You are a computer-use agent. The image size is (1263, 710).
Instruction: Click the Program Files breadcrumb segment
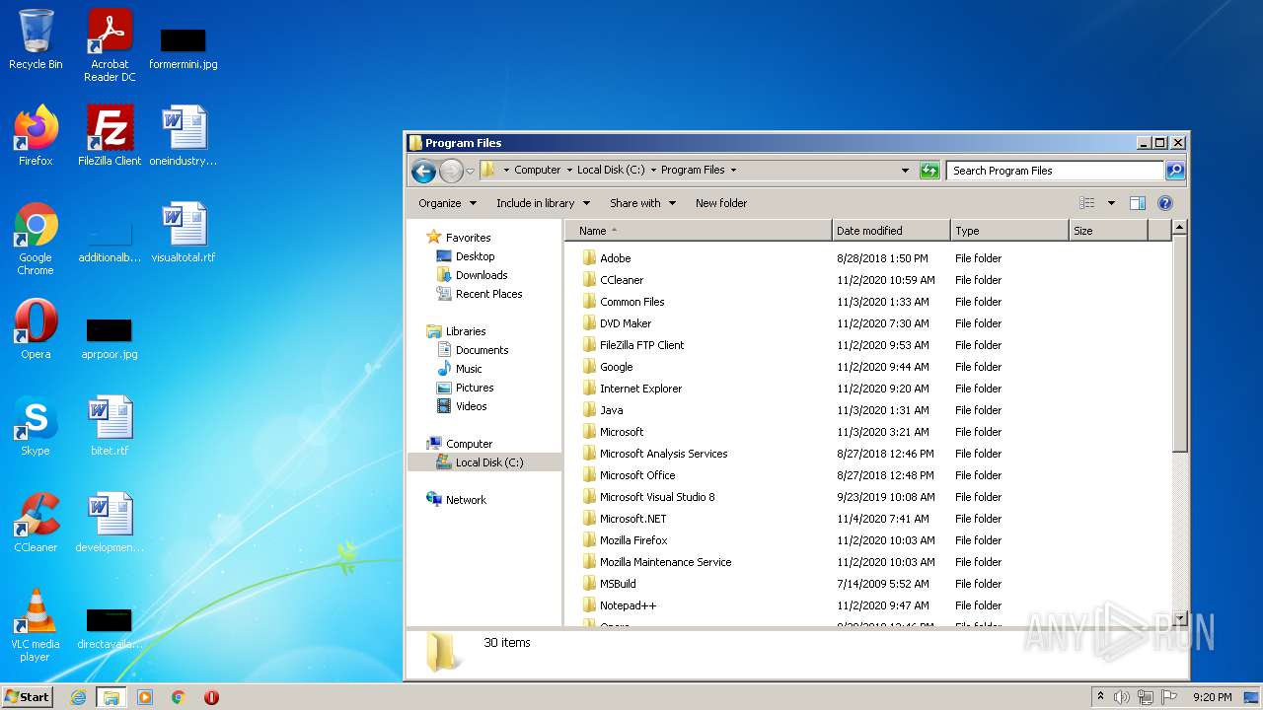tap(693, 170)
